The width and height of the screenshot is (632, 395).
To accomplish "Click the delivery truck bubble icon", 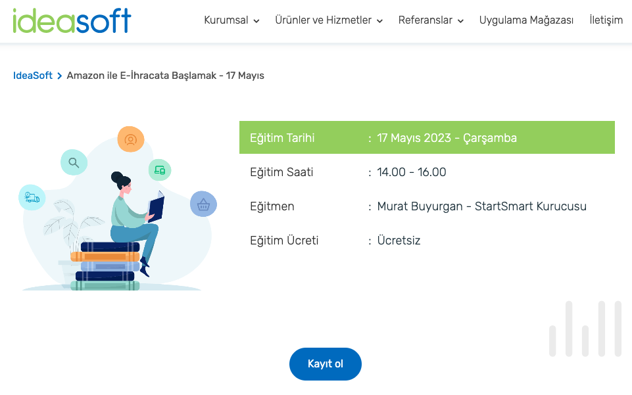I will tap(32, 197).
